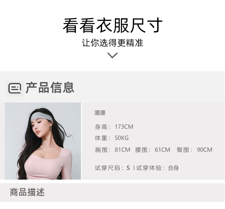Image resolution: width=225 pixels, height=209 pixels.
Task: Open the model photo thumbnail
Action: [x=43, y=141]
